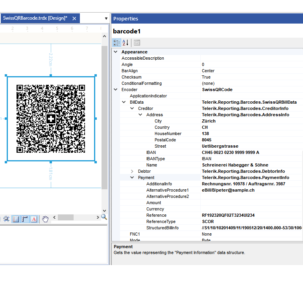Viewport: 303px width, 289px height.
Task: Select the SwissQRBarcode.trdx [Design] tab
Action: click(35, 18)
